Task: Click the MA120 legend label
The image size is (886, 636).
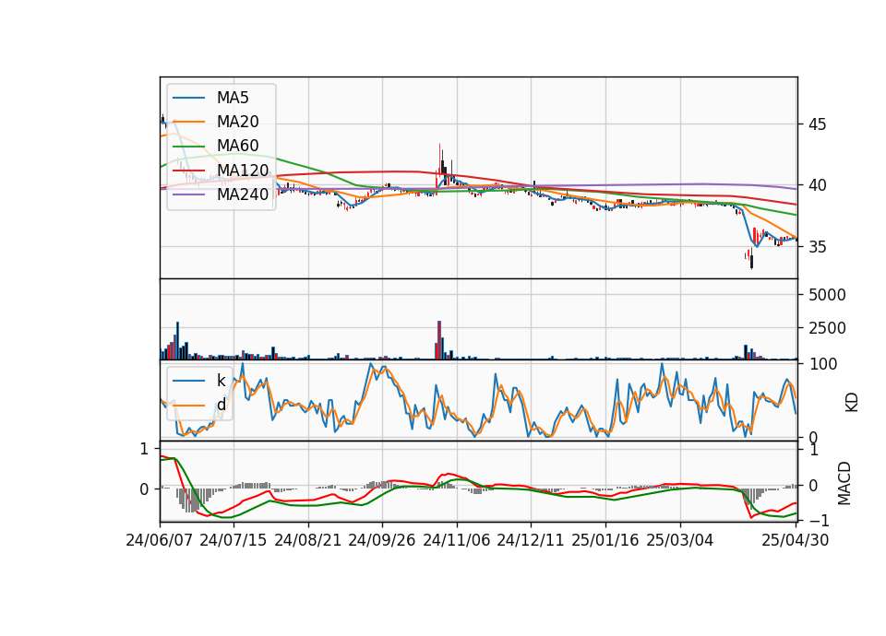Action: click(243, 170)
